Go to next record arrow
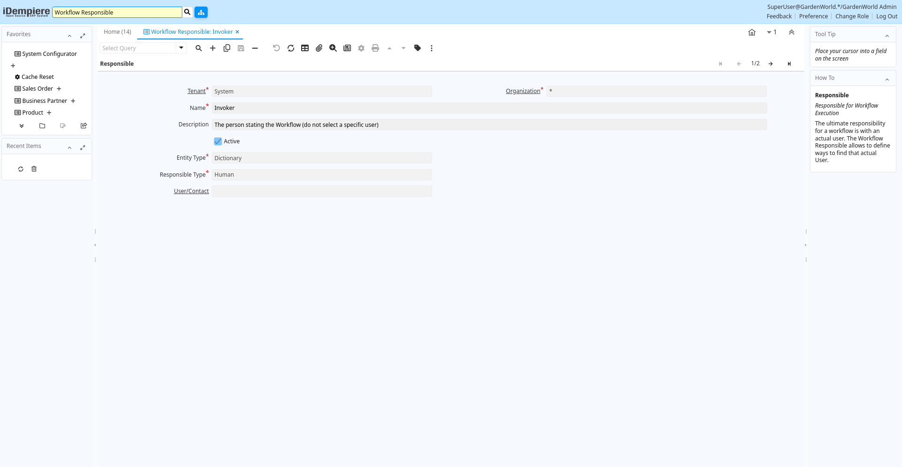The width and height of the screenshot is (902, 467). (771, 64)
